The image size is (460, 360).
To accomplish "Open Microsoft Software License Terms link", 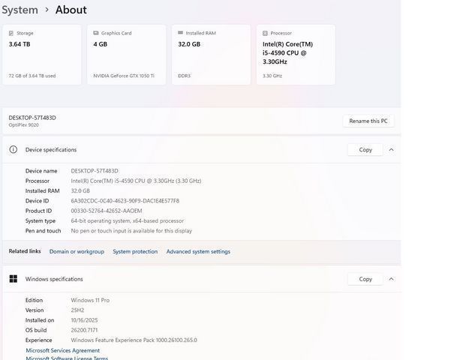I will (67, 358).
